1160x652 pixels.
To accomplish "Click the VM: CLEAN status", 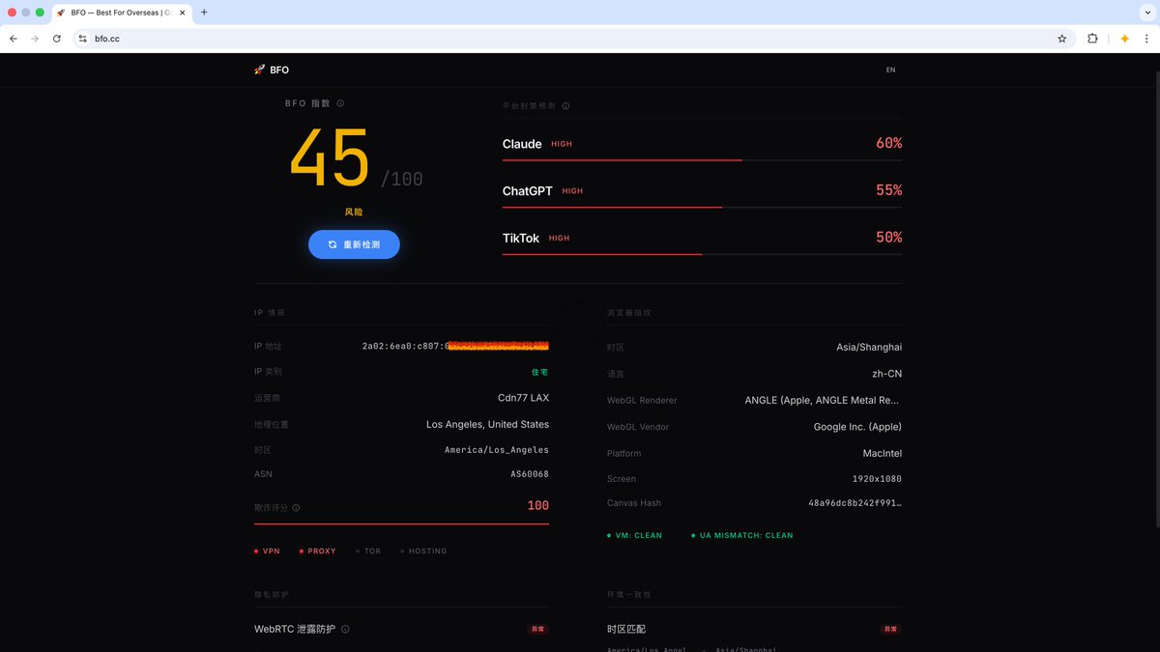I will point(635,535).
